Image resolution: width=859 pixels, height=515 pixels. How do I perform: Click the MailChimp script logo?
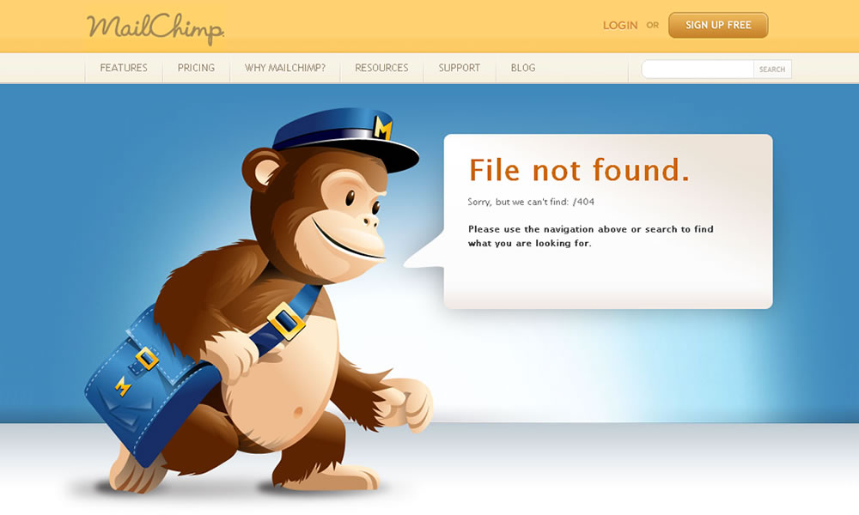point(155,29)
